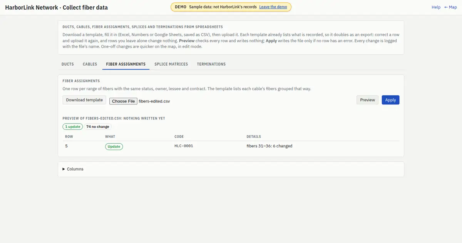The image size is (462, 243).
Task: Leave the demo via banner link
Action: [273, 7]
